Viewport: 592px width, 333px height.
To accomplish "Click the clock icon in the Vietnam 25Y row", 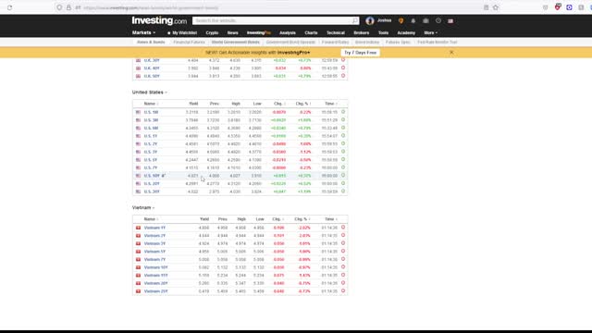I will click(343, 290).
